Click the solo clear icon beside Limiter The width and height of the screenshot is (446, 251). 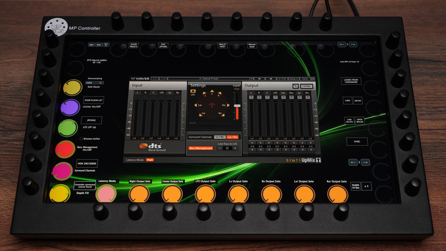295,86
